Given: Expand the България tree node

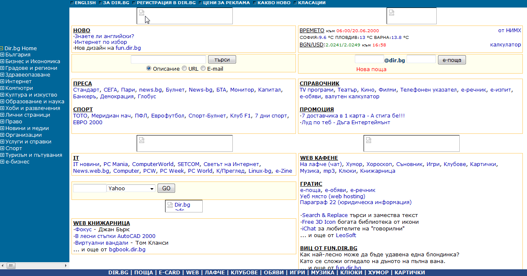Looking at the screenshot, I should click(x=2, y=55).
